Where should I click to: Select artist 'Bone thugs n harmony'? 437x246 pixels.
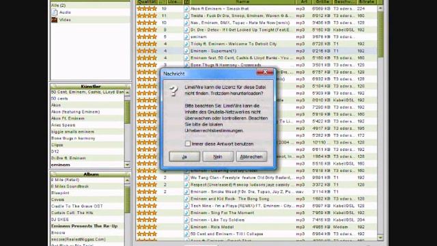pyautogui.click(x=73, y=138)
